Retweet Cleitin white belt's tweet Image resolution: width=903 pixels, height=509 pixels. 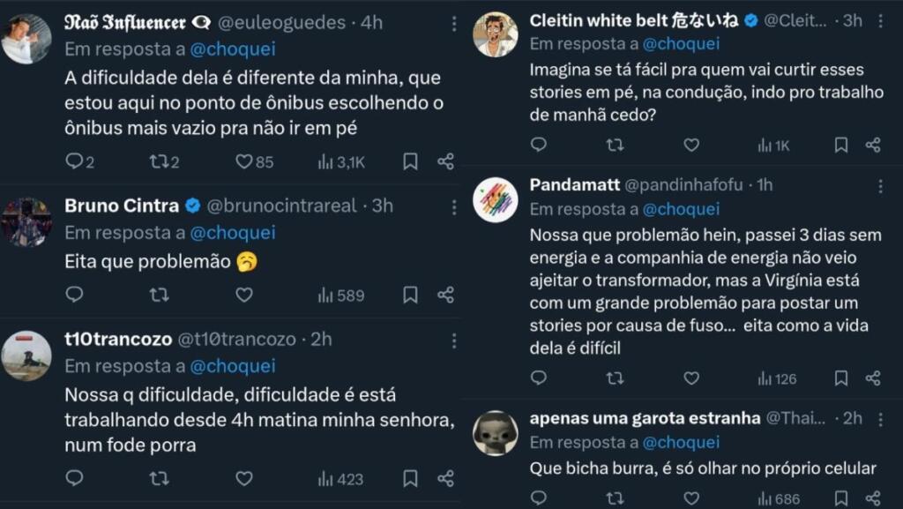615,145
